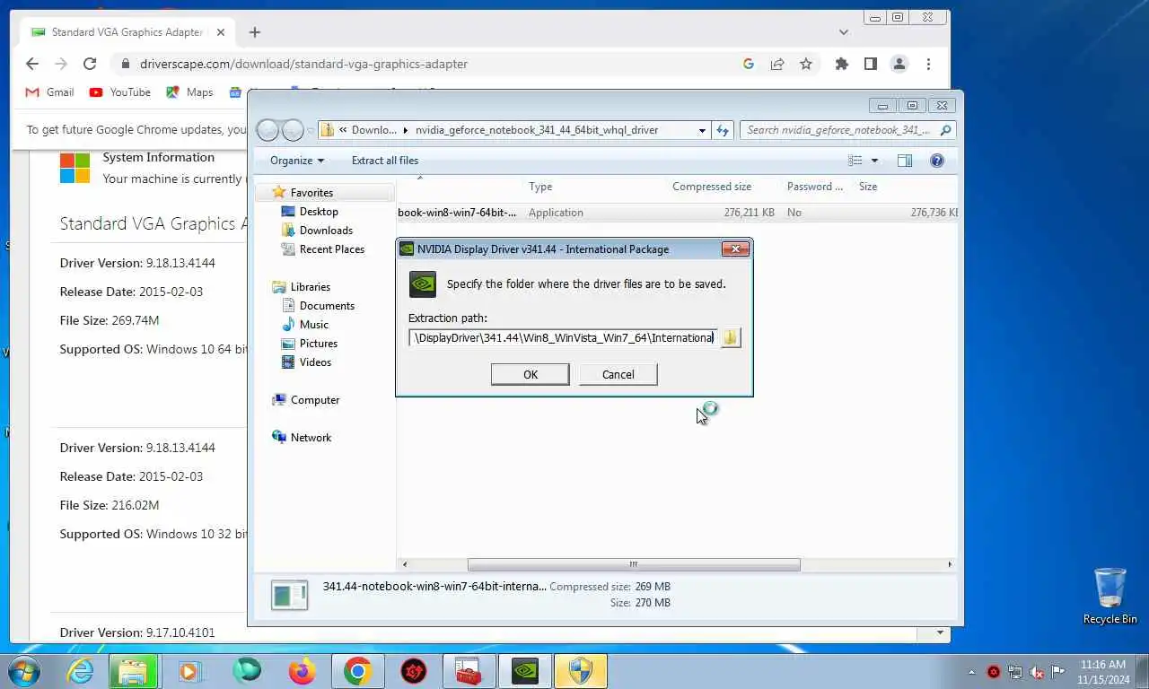Select Computer in the navigation pane

[x=315, y=400]
